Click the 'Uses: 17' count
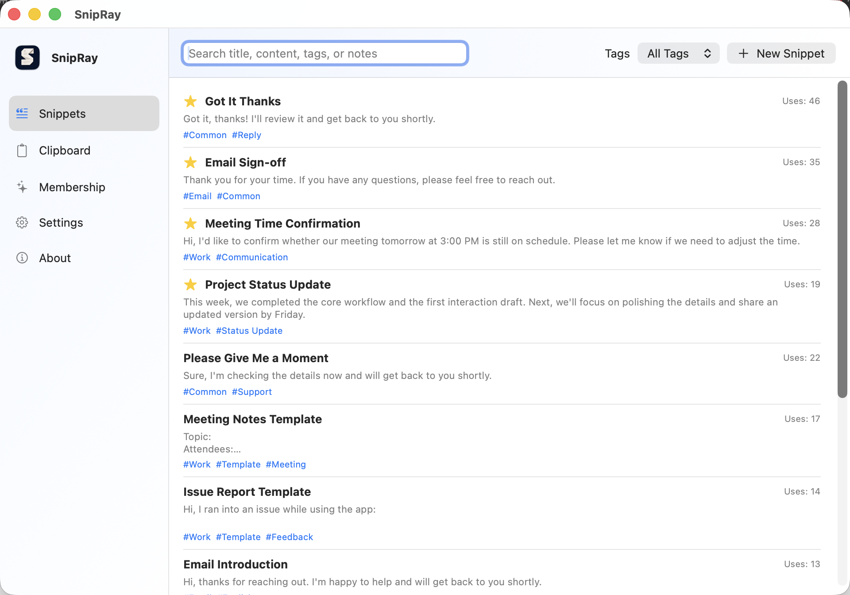The width and height of the screenshot is (850, 595). [802, 419]
